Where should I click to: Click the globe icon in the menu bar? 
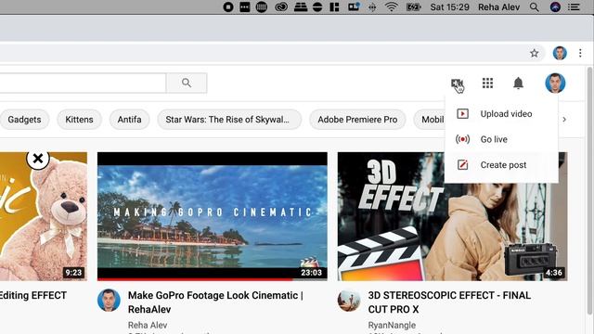tap(262, 6)
